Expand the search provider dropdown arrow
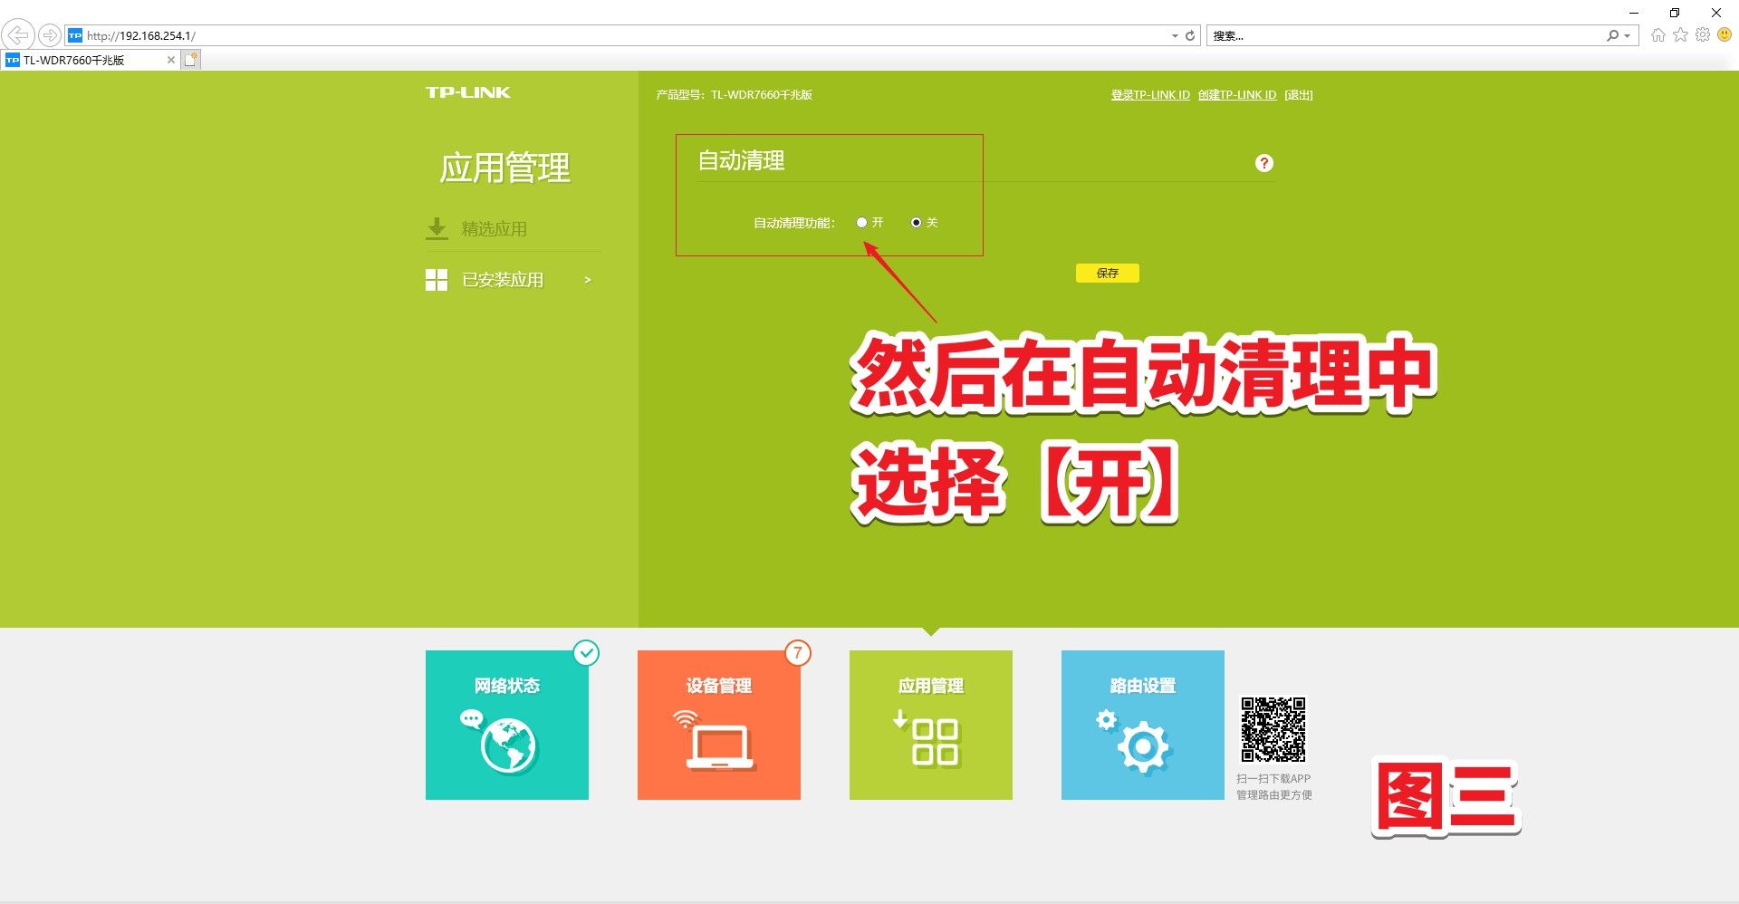The height and width of the screenshot is (904, 1739). (x=1628, y=36)
